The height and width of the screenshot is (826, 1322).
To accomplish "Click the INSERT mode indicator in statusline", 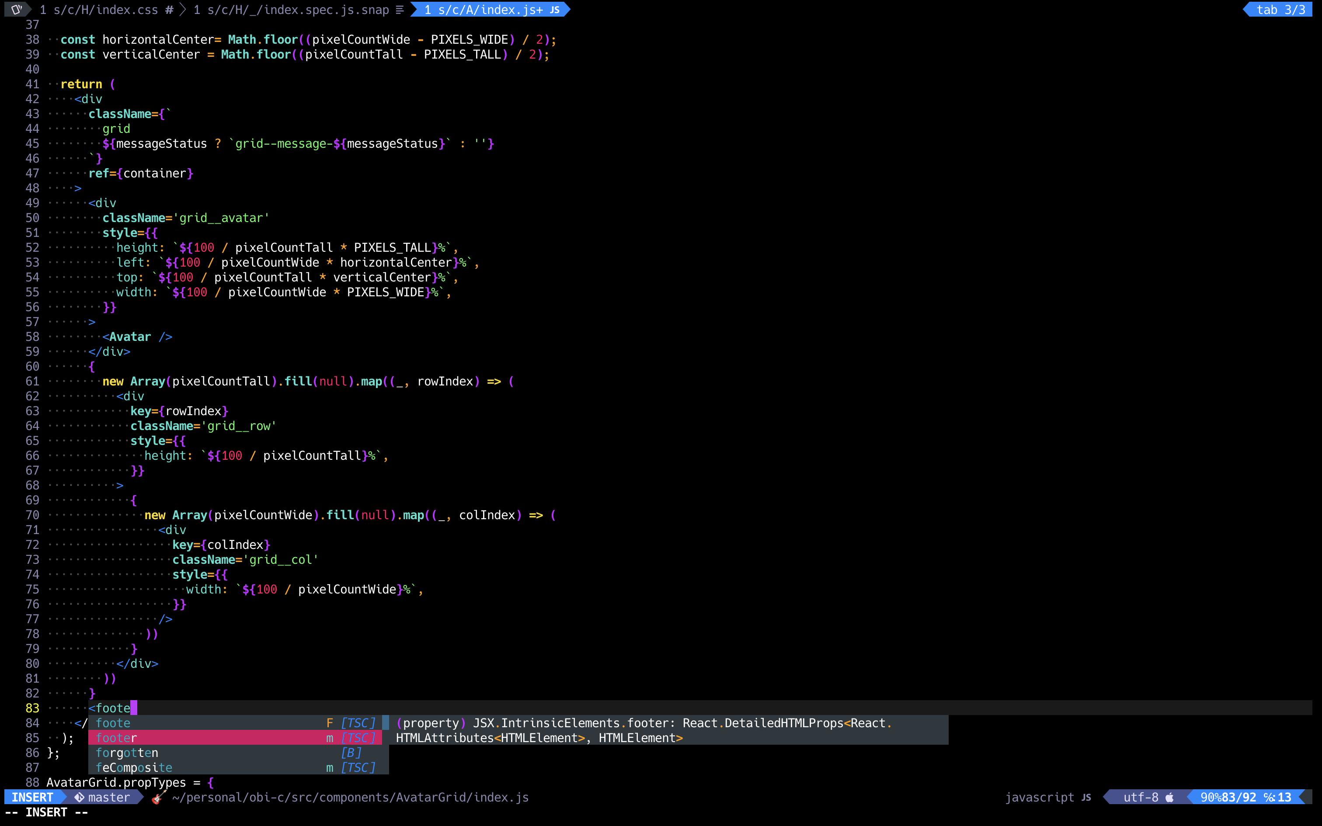I will click(32, 797).
